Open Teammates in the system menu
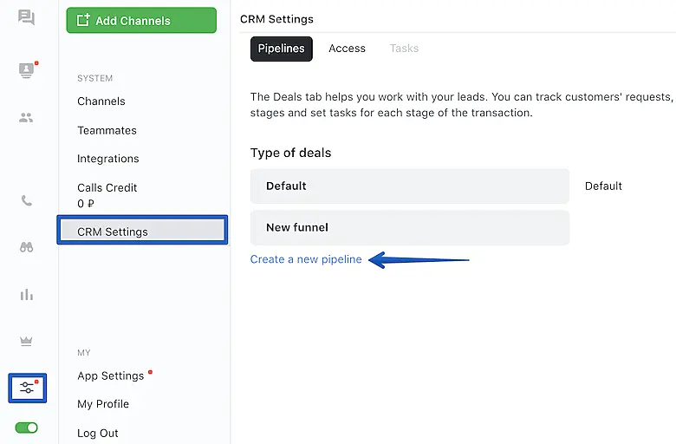Screen dimensions: 676x444 pos(107,130)
